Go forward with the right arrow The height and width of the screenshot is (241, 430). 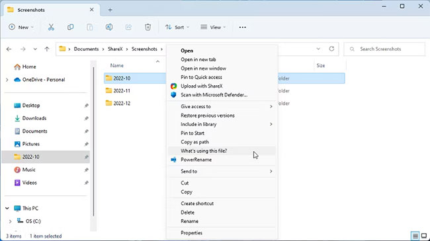pos(23,49)
